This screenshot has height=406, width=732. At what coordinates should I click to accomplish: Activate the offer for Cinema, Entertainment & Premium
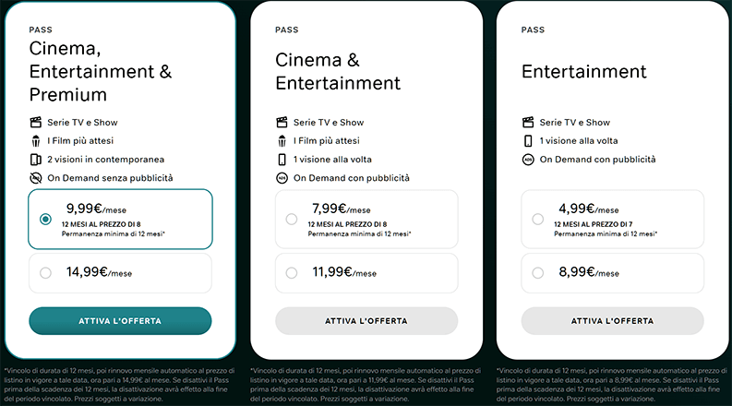[x=120, y=321]
